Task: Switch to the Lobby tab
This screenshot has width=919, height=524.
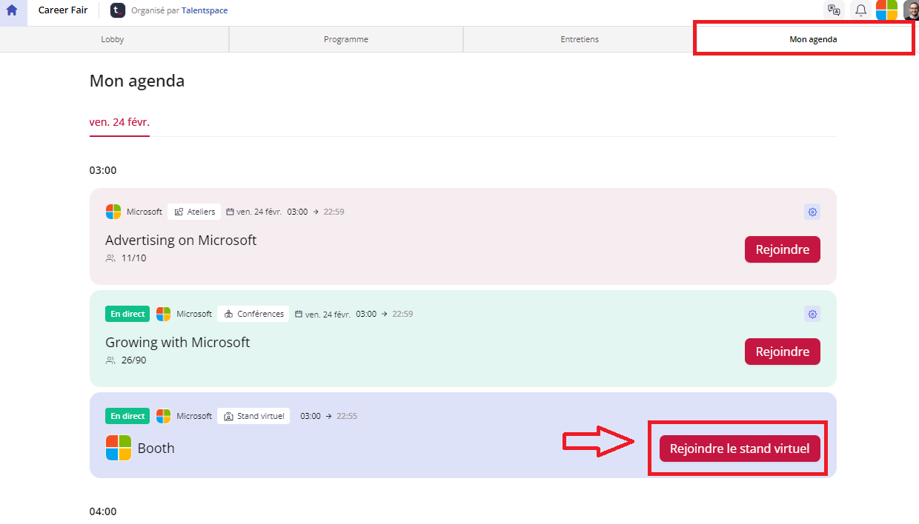Action: click(113, 39)
